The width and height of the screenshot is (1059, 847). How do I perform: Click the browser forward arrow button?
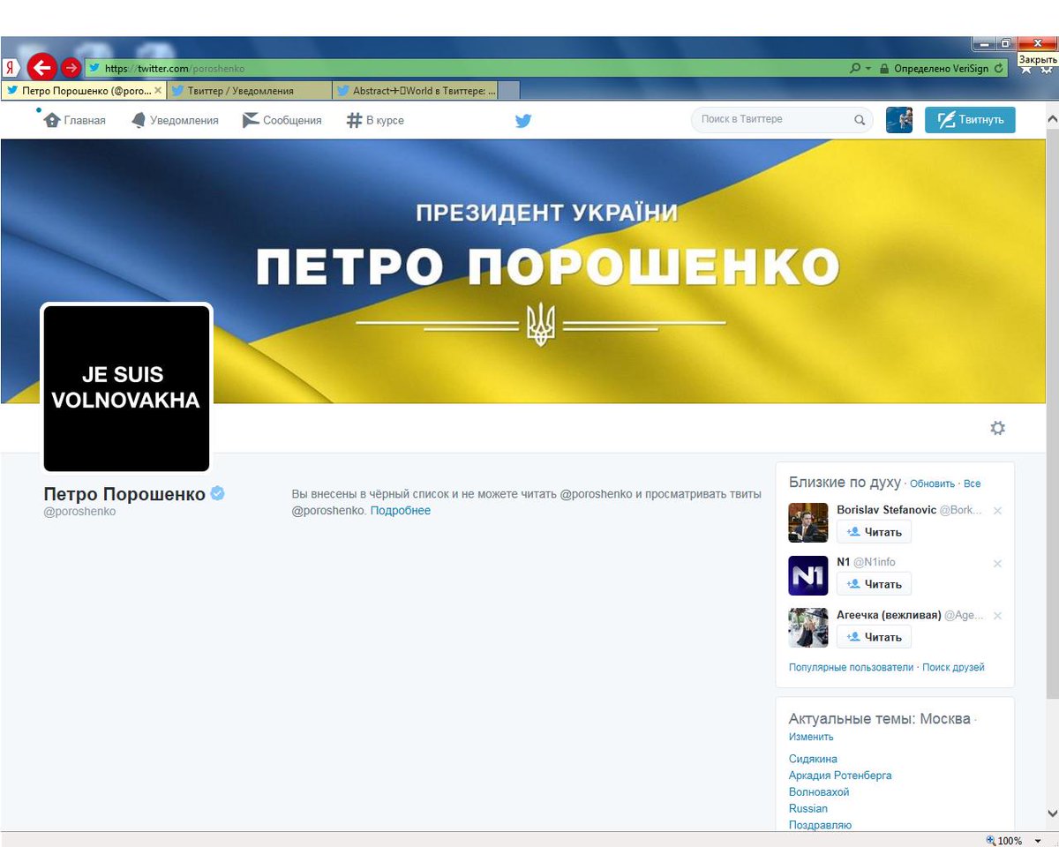point(71,68)
